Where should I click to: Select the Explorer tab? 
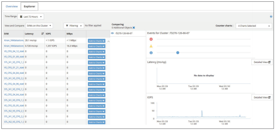[x=29, y=6]
